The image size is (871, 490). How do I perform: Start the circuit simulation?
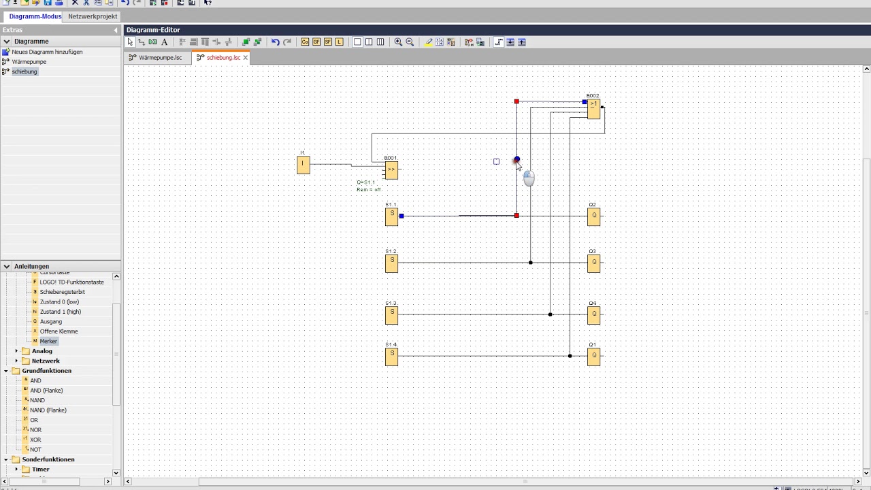click(x=469, y=42)
